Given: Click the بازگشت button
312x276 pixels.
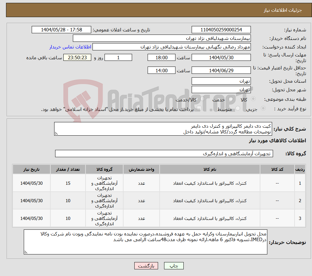Looking at the screenshot, I should click(146, 266).
